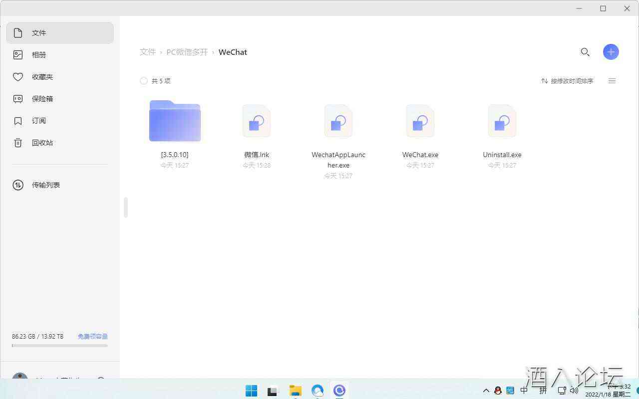Image resolution: width=639 pixels, height=399 pixels.
Task: Switch the file view layout mode
Action: (x=612, y=81)
